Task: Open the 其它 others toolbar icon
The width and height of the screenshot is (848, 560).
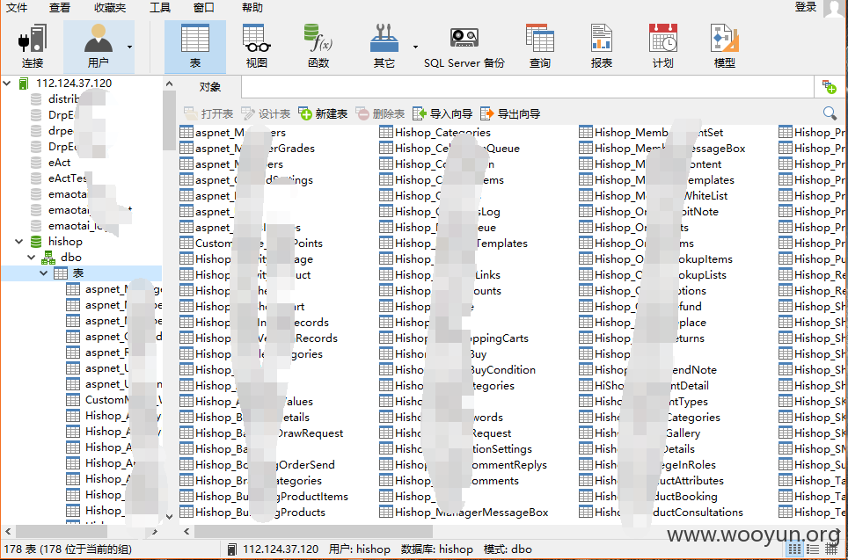Action: tap(384, 47)
